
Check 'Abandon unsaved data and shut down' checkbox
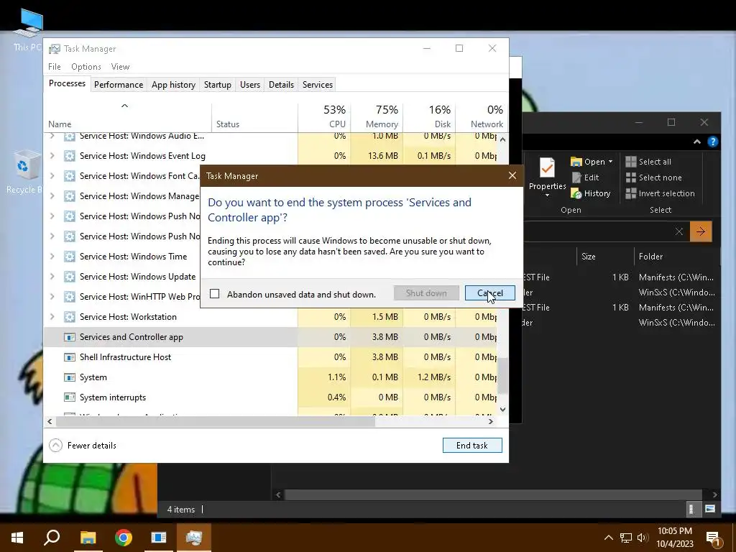[x=214, y=294]
